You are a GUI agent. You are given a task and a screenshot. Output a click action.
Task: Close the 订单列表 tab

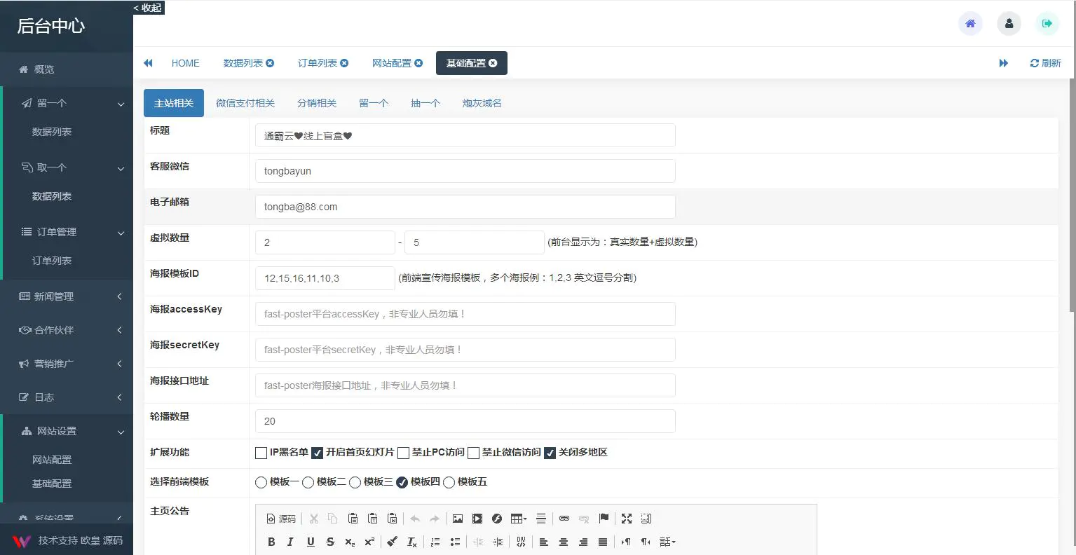[344, 63]
